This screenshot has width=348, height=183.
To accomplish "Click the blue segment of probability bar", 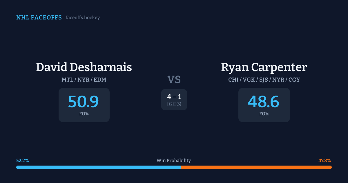I will [x=99, y=167].
